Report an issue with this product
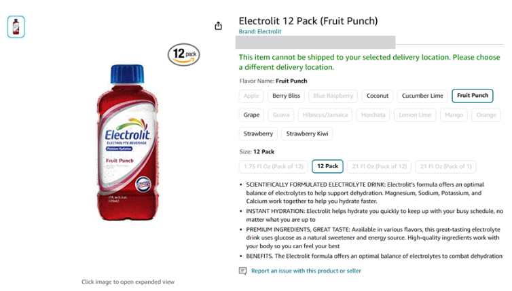Screen dimensions: 512x291 [306, 271]
